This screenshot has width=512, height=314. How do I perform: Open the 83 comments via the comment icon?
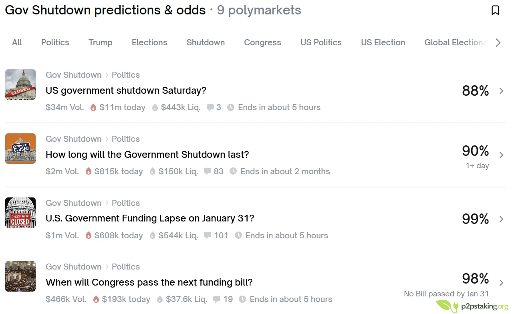pos(207,171)
